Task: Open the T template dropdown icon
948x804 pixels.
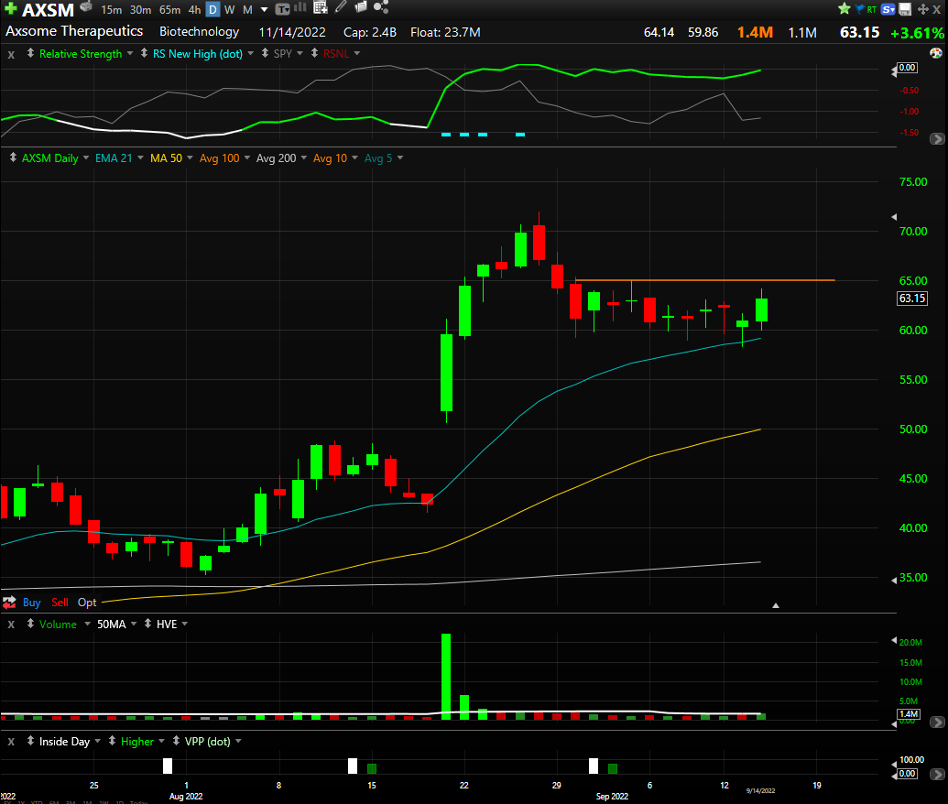Action: [282, 9]
